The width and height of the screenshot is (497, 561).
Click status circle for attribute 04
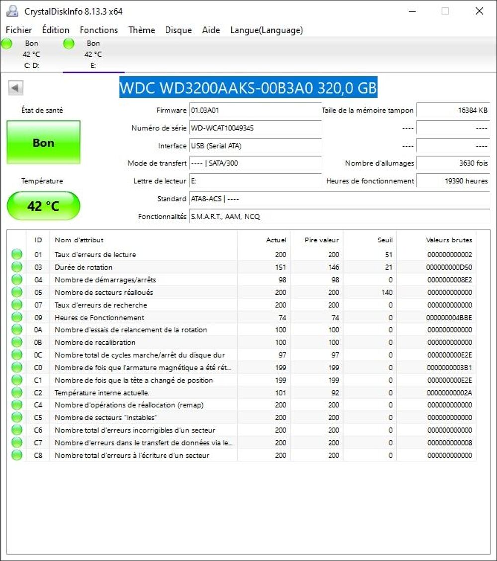pos(17,279)
